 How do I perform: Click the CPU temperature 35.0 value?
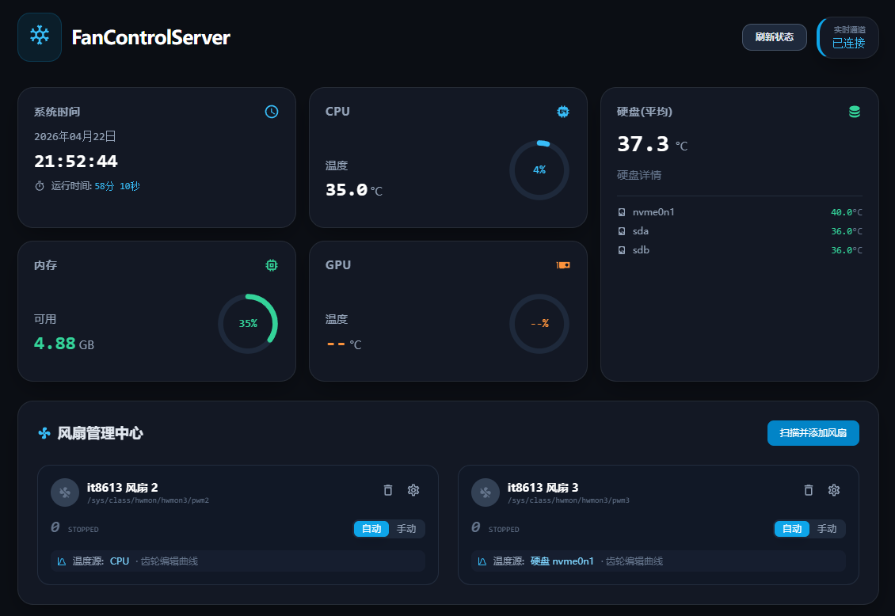click(346, 190)
